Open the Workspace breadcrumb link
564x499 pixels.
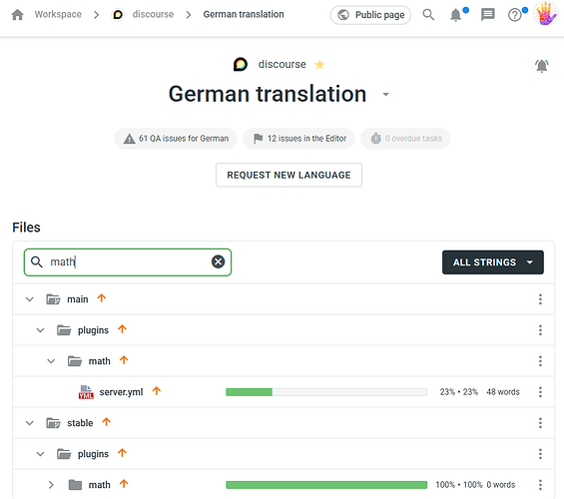(x=58, y=14)
